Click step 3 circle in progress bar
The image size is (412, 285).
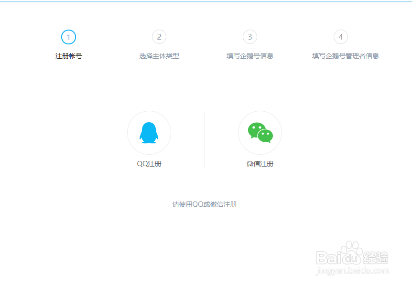[250, 37]
